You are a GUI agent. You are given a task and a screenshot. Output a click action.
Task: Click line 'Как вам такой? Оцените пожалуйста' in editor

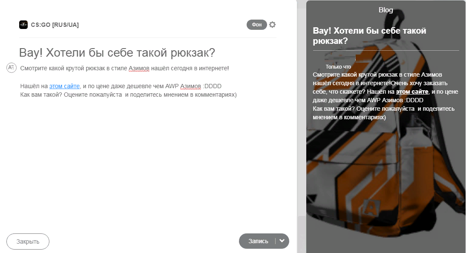coord(128,95)
